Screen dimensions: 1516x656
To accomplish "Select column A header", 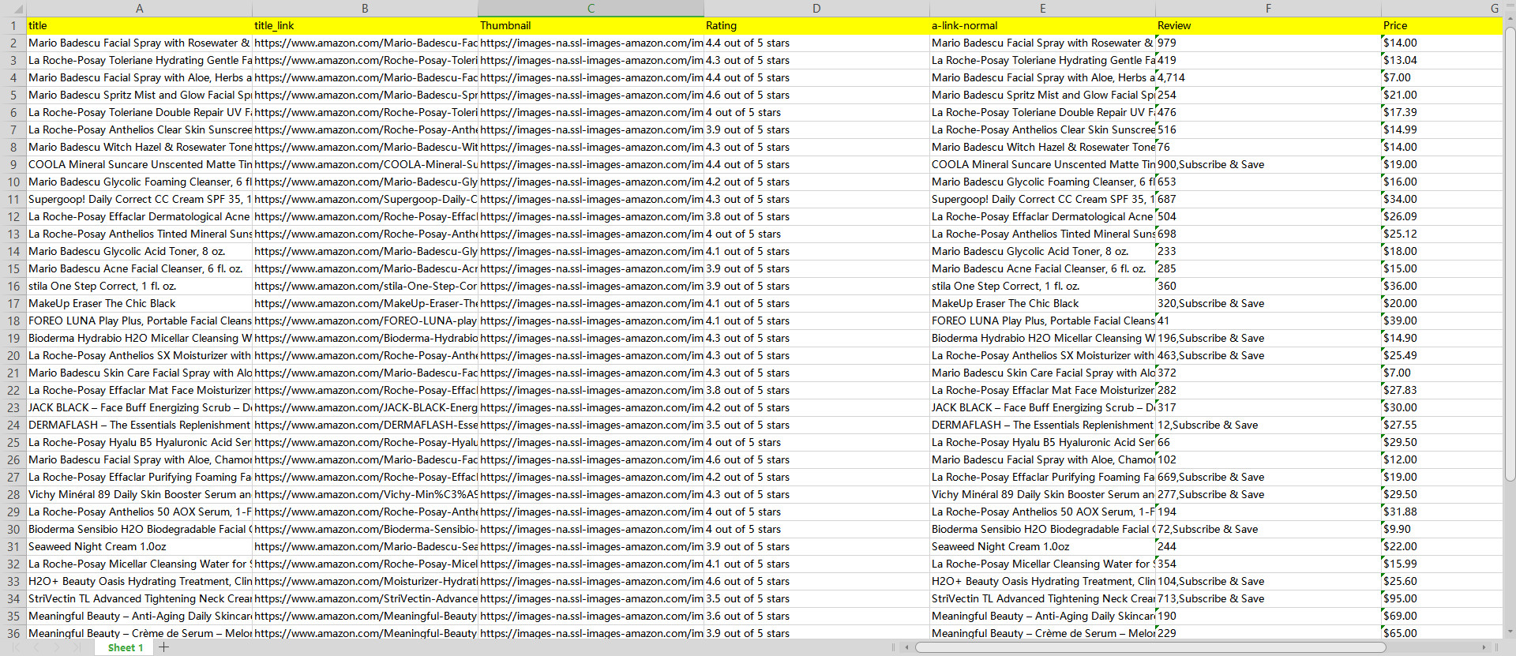I will click(139, 8).
